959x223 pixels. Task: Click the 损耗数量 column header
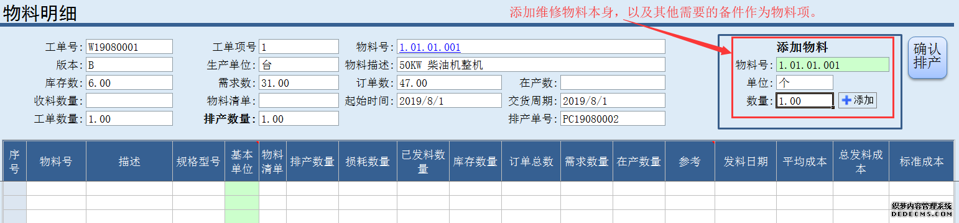(x=368, y=161)
